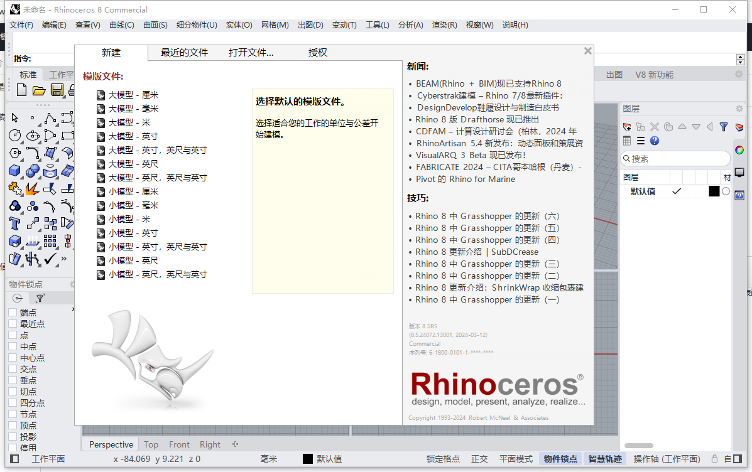Add a viewport tab with plus icon
Screen dimensions: 752x472
point(235,444)
